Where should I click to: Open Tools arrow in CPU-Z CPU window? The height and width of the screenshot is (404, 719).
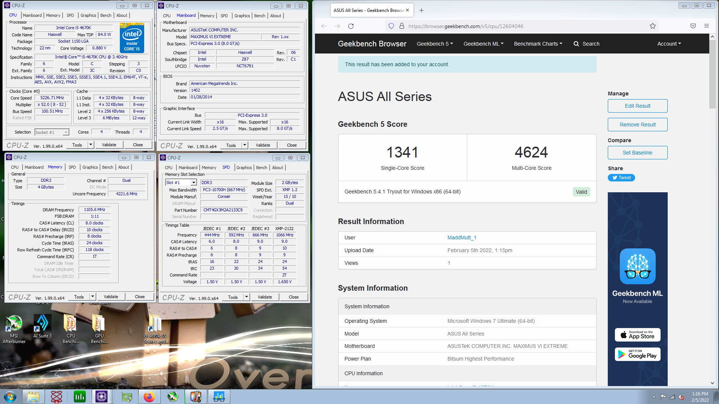tap(91, 145)
